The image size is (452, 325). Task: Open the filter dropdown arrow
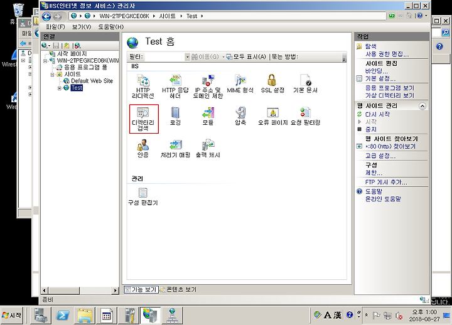(187, 56)
